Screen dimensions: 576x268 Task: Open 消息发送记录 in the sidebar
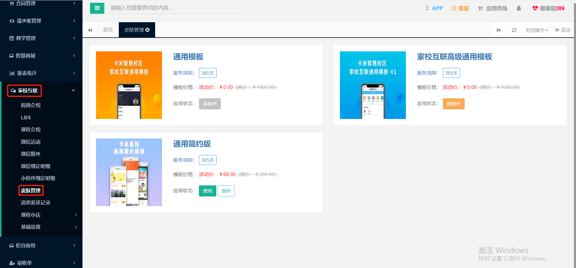coord(35,203)
